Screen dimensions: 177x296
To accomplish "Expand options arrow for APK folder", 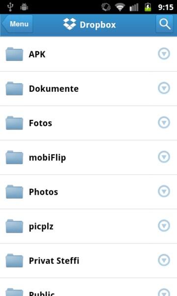I will click(x=164, y=54).
